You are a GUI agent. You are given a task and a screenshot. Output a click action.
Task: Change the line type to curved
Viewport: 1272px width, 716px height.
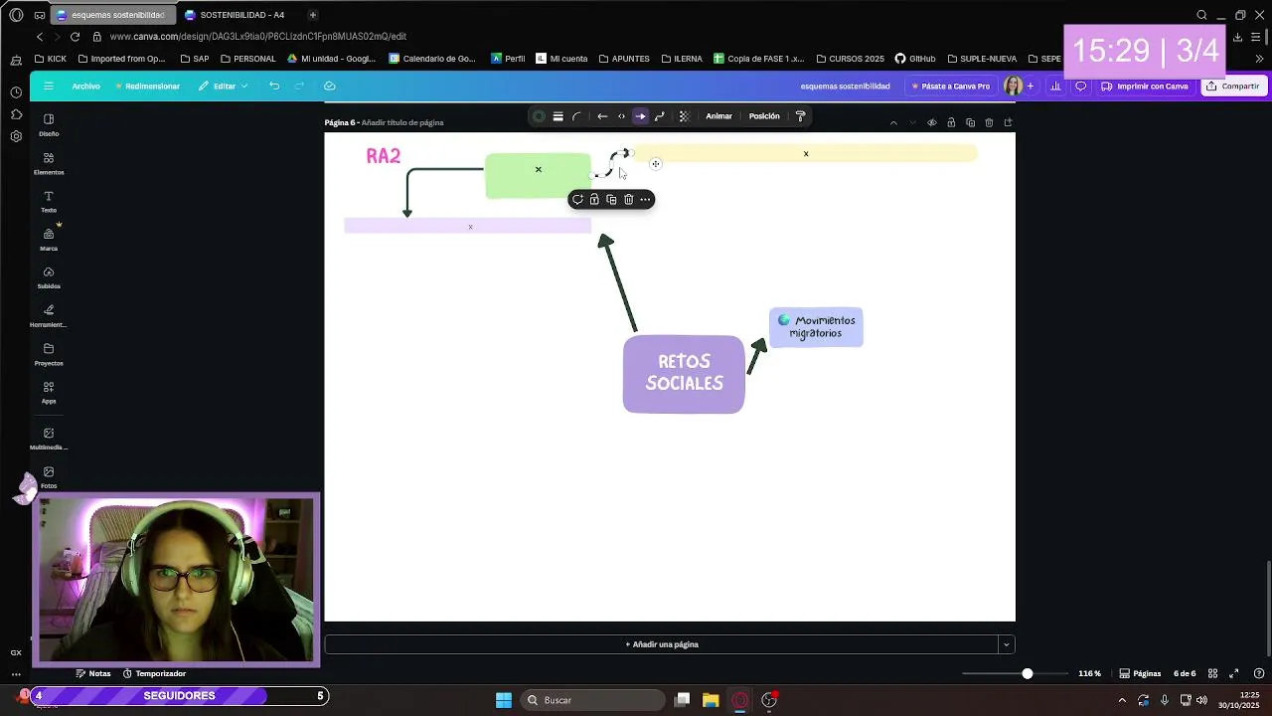click(576, 116)
